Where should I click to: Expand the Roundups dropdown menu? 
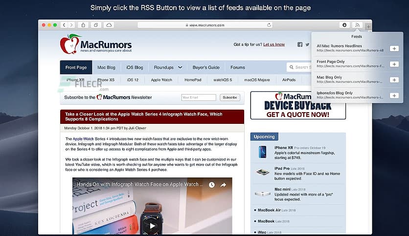168,67
